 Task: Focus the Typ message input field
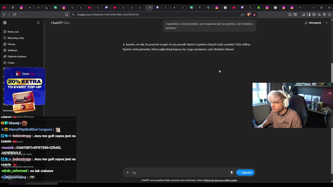(180, 172)
